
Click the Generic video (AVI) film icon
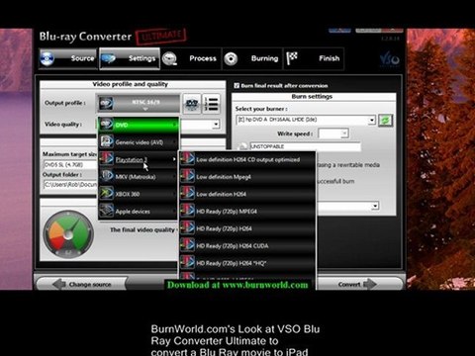tap(107, 141)
